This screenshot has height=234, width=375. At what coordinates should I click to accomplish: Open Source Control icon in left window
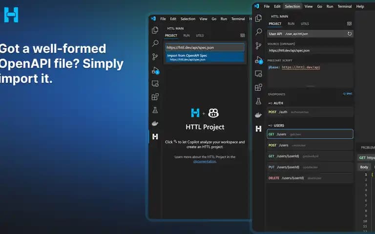click(155, 57)
